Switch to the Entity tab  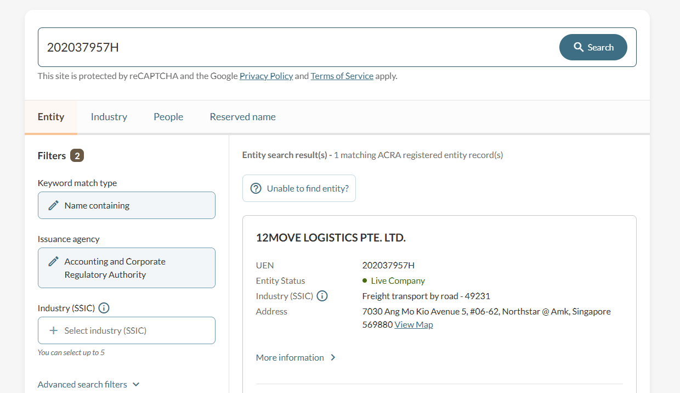[51, 117]
